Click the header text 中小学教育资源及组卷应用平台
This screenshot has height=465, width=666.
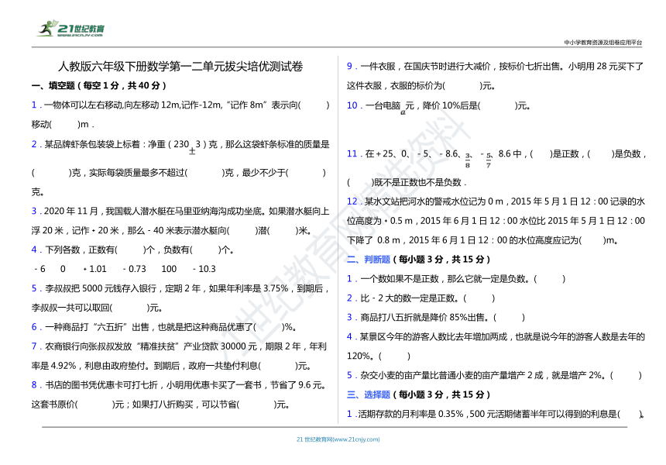tap(602, 43)
